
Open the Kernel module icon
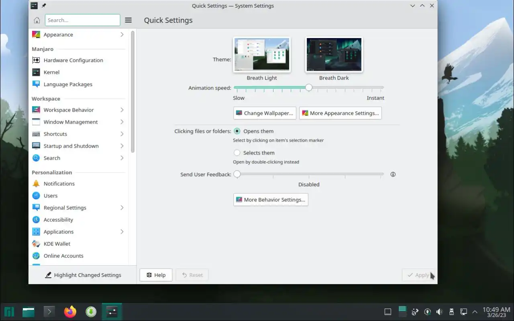36,72
